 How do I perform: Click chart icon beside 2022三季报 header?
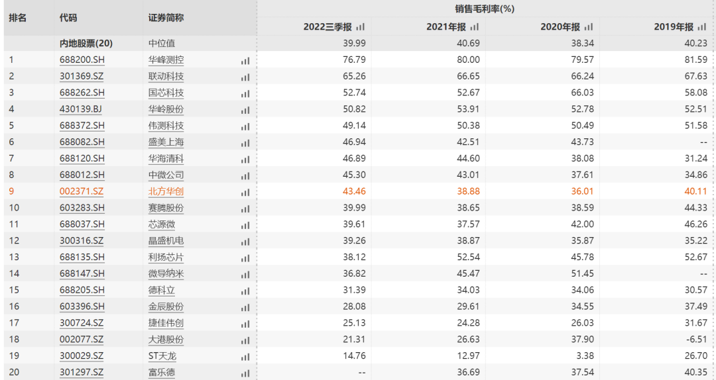(360, 27)
